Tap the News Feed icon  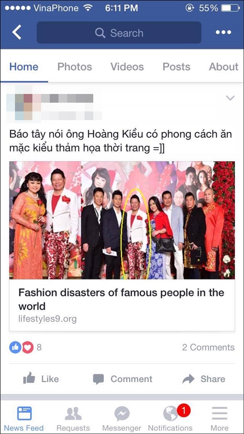(24, 414)
